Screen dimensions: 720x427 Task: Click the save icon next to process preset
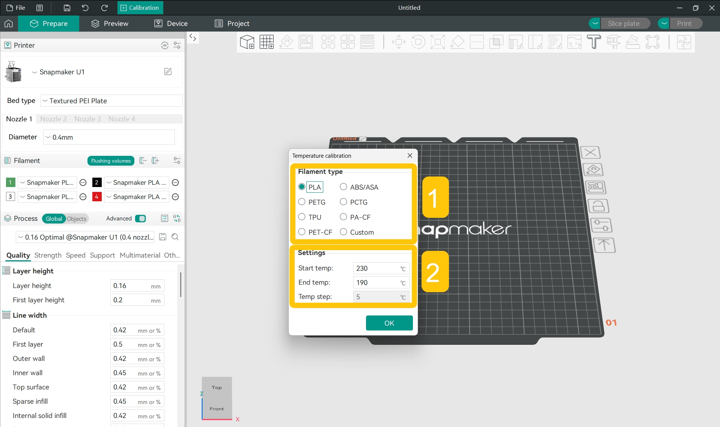point(163,237)
